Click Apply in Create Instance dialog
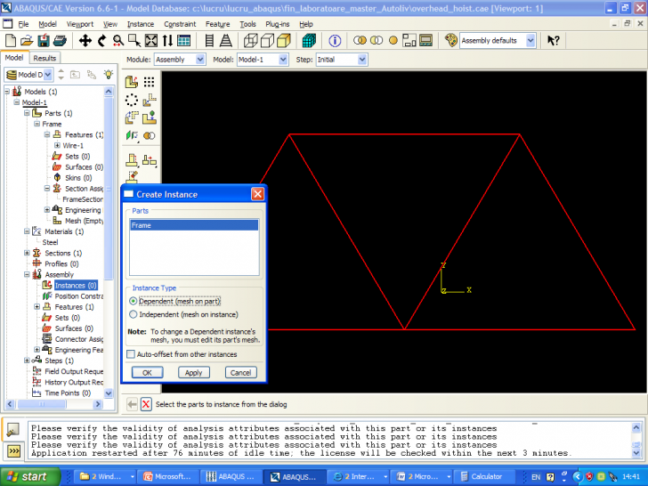The width and height of the screenshot is (648, 486). pyautogui.click(x=193, y=373)
